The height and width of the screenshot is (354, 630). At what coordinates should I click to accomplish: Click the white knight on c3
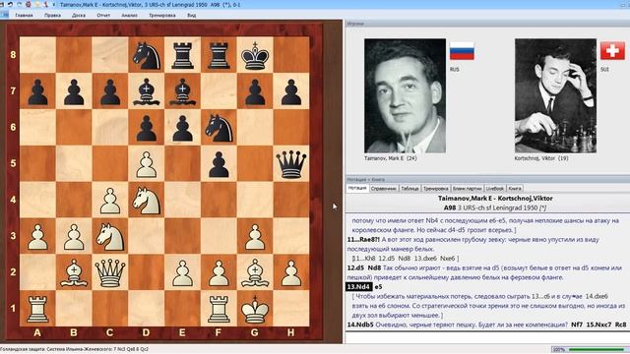pos(110,236)
